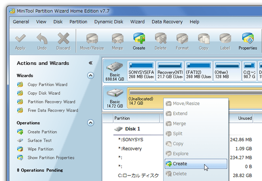Choose Extend in the context menu

(x=196, y=114)
